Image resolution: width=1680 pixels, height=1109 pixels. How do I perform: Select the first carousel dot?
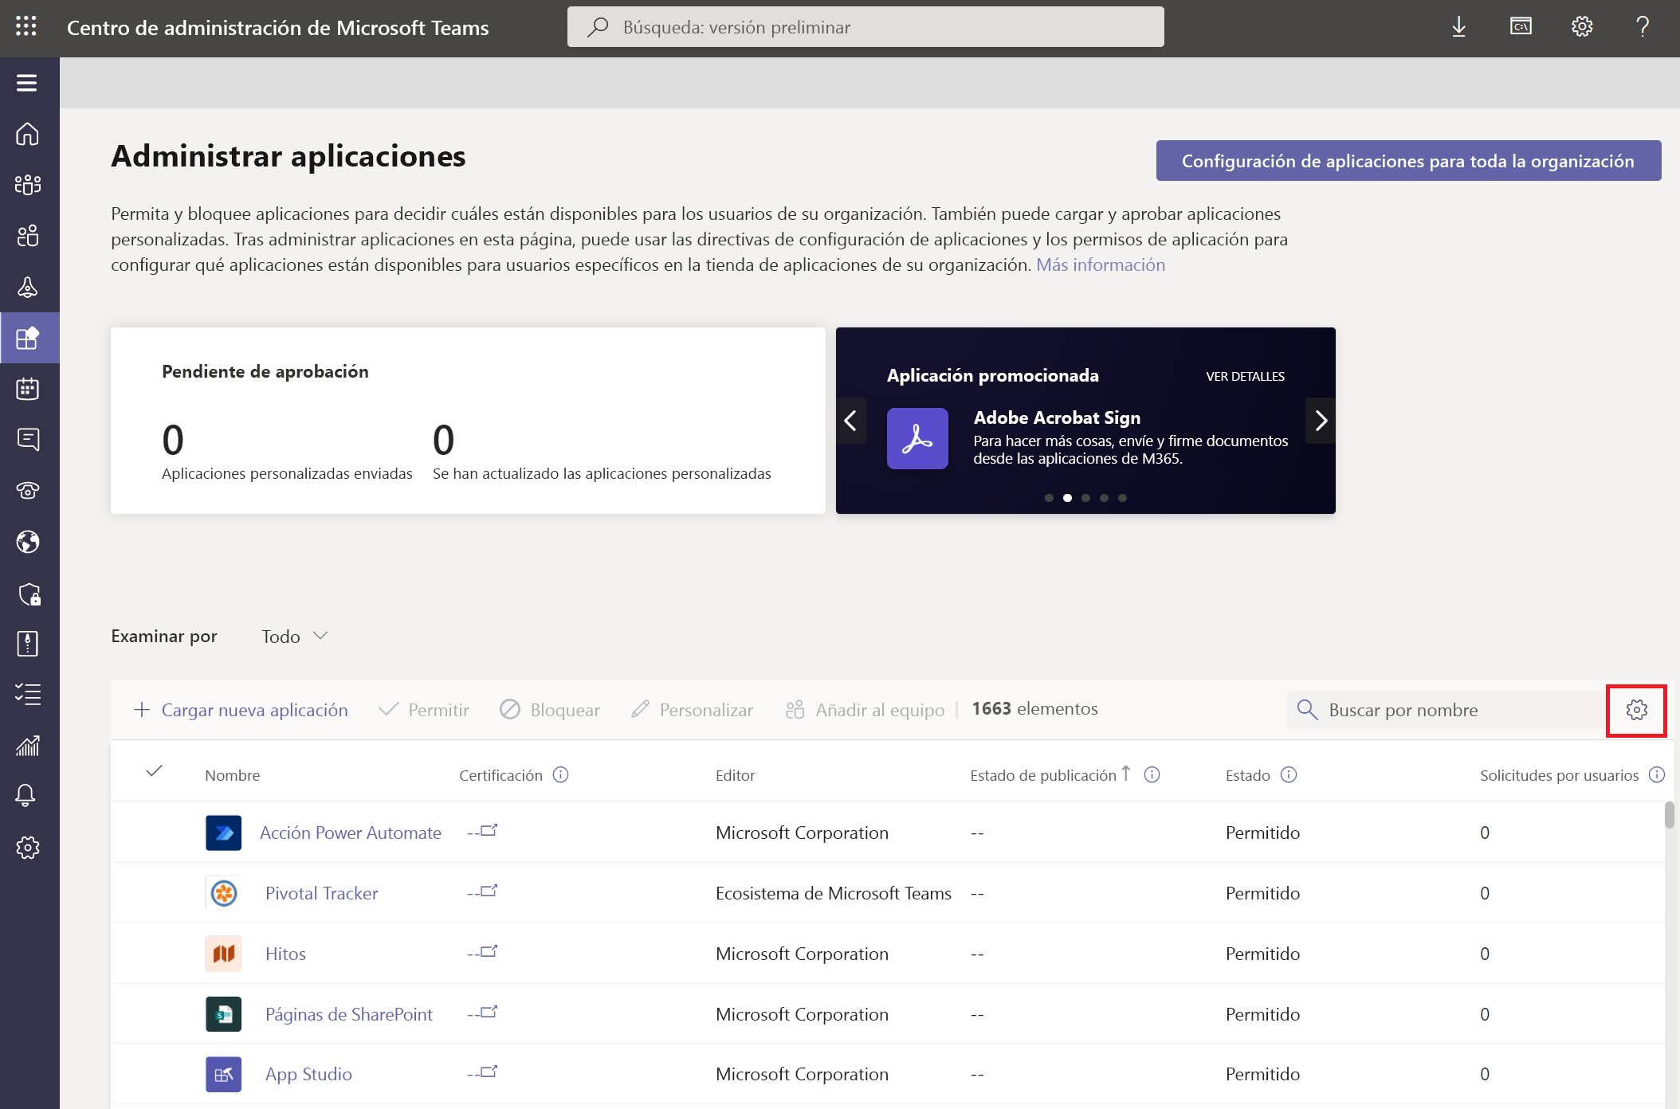[1049, 498]
